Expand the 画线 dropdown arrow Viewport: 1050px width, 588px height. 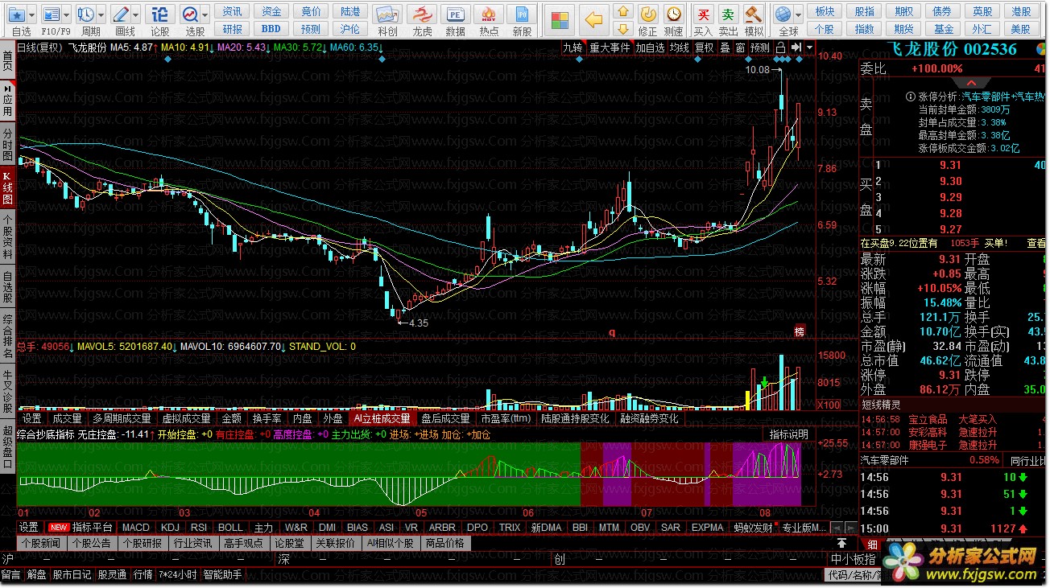tap(136, 14)
